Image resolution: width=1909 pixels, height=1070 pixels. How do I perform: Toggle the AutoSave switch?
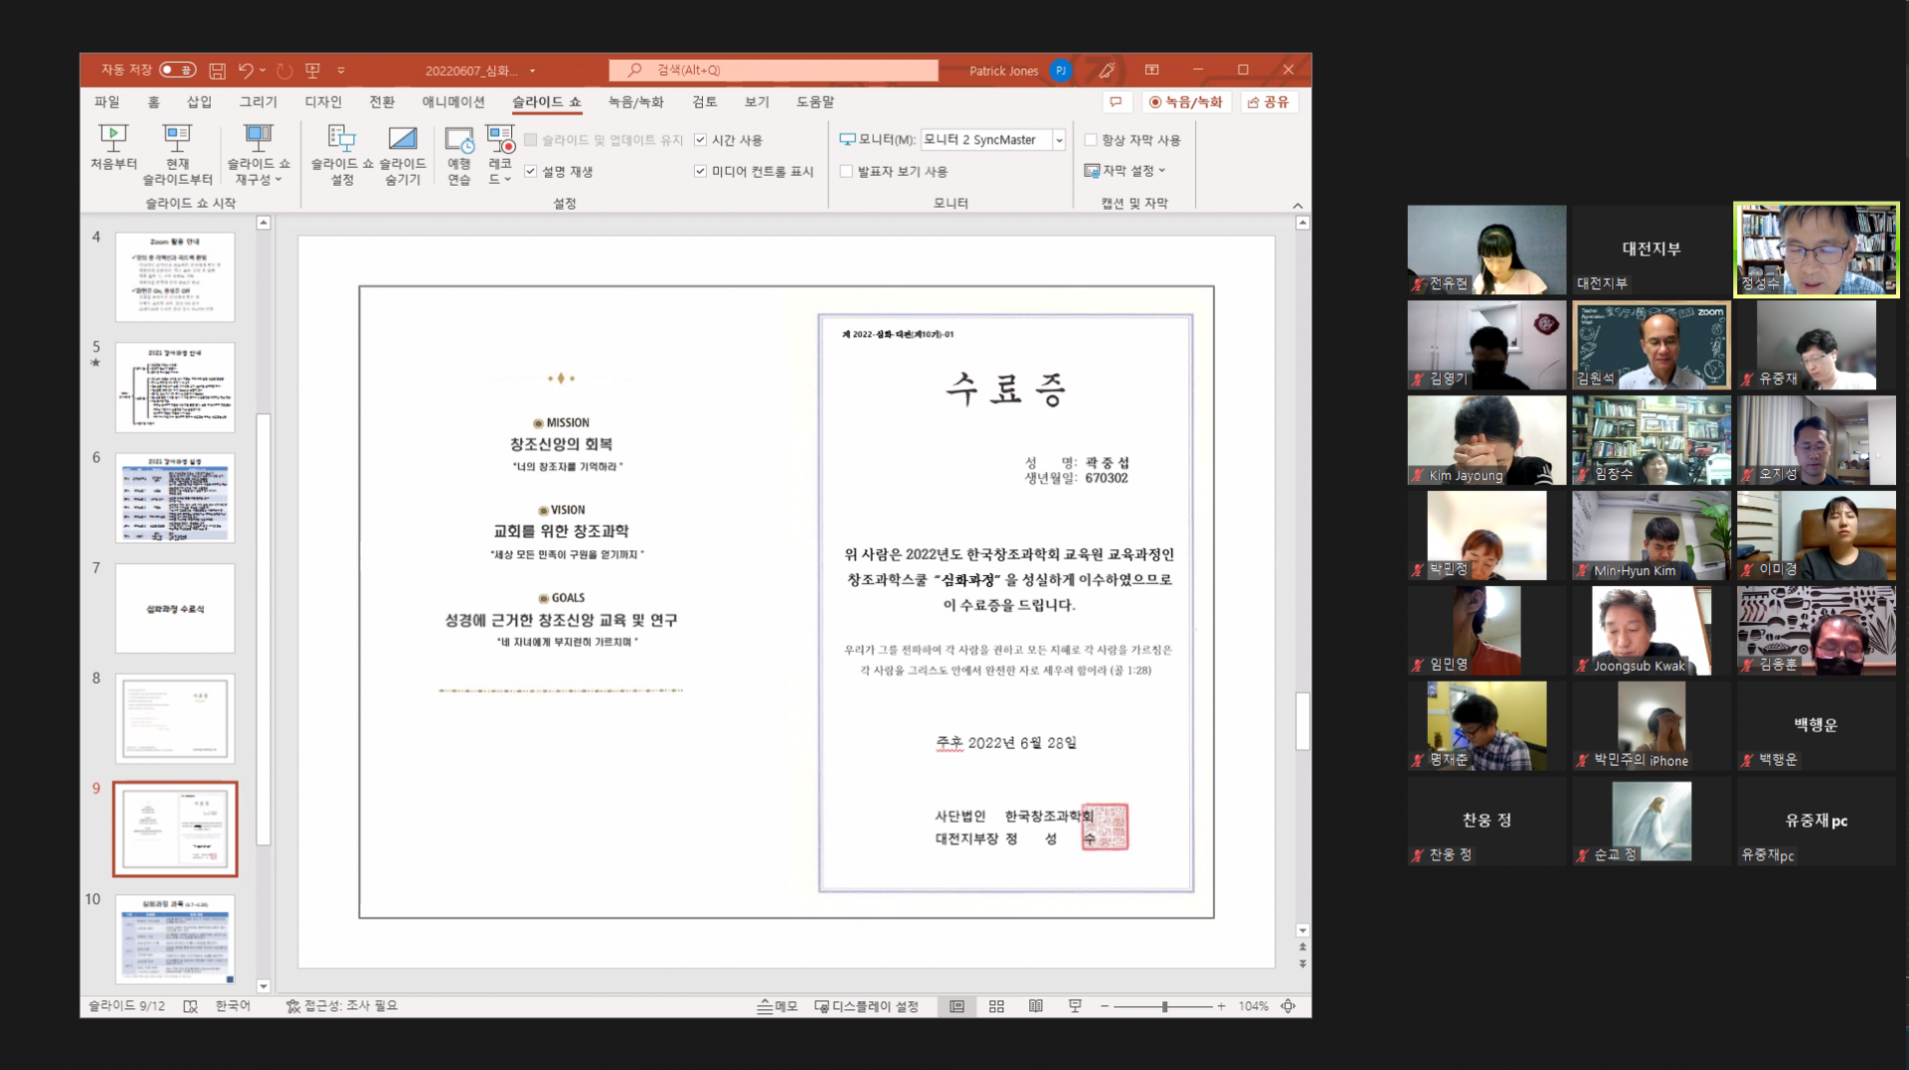(x=178, y=71)
